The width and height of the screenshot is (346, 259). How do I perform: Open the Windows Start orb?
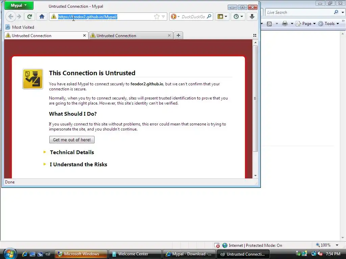(10, 254)
